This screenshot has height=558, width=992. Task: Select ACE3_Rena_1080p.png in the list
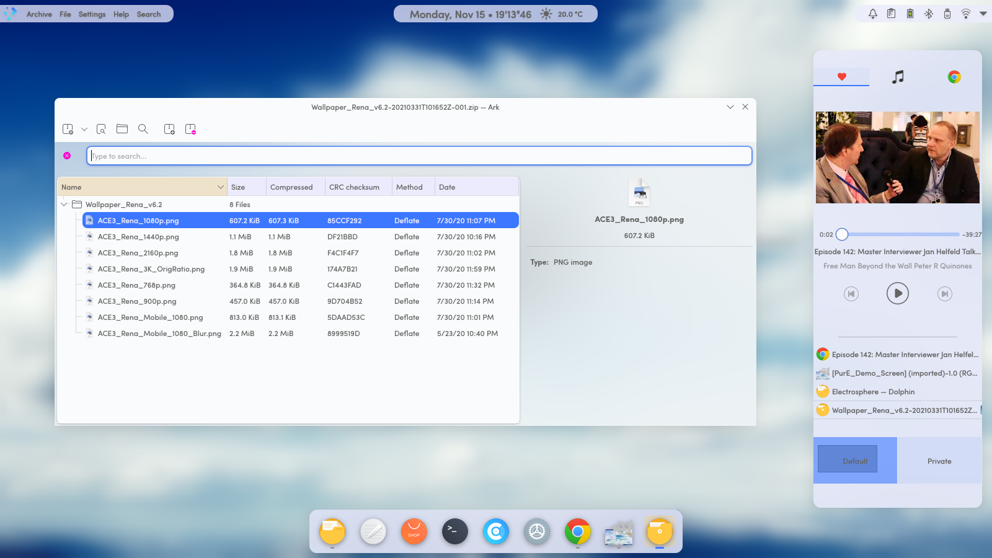point(300,221)
